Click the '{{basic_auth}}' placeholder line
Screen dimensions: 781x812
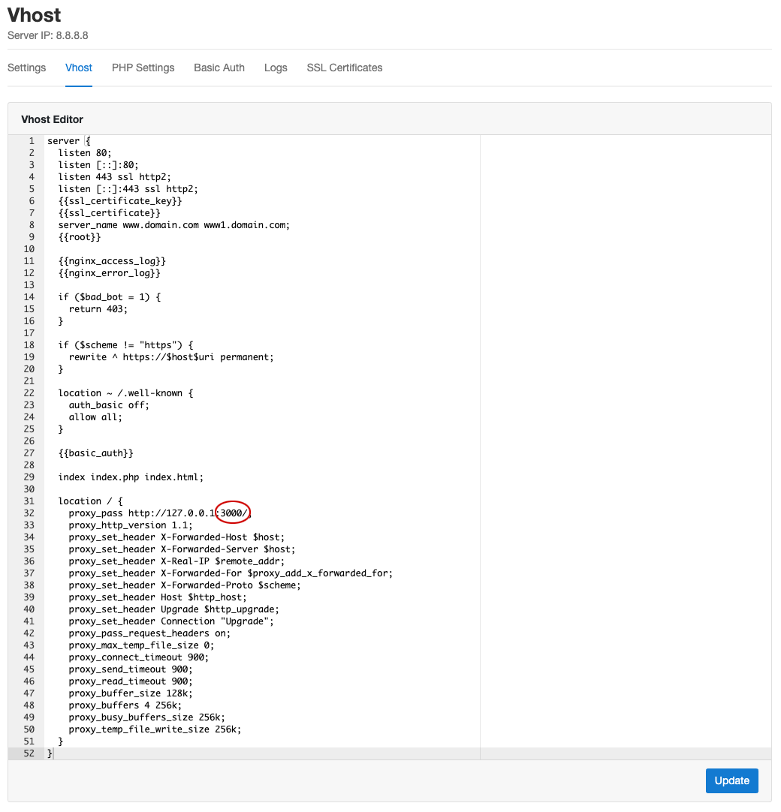(x=95, y=453)
